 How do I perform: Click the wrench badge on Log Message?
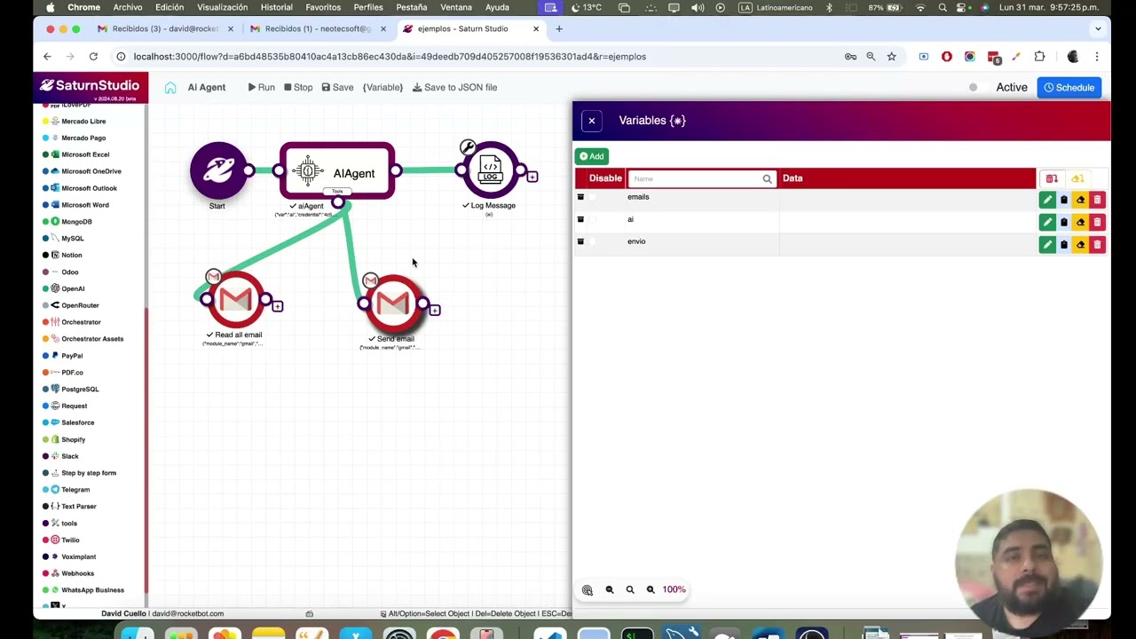click(468, 146)
